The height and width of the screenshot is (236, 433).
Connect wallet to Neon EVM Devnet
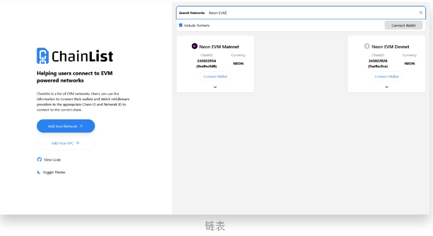click(x=387, y=77)
